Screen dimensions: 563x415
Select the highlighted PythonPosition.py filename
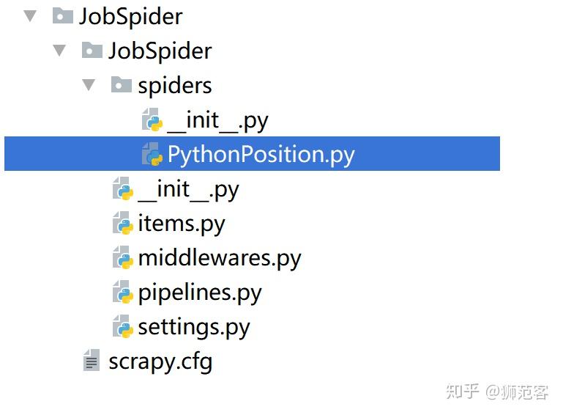point(261,154)
